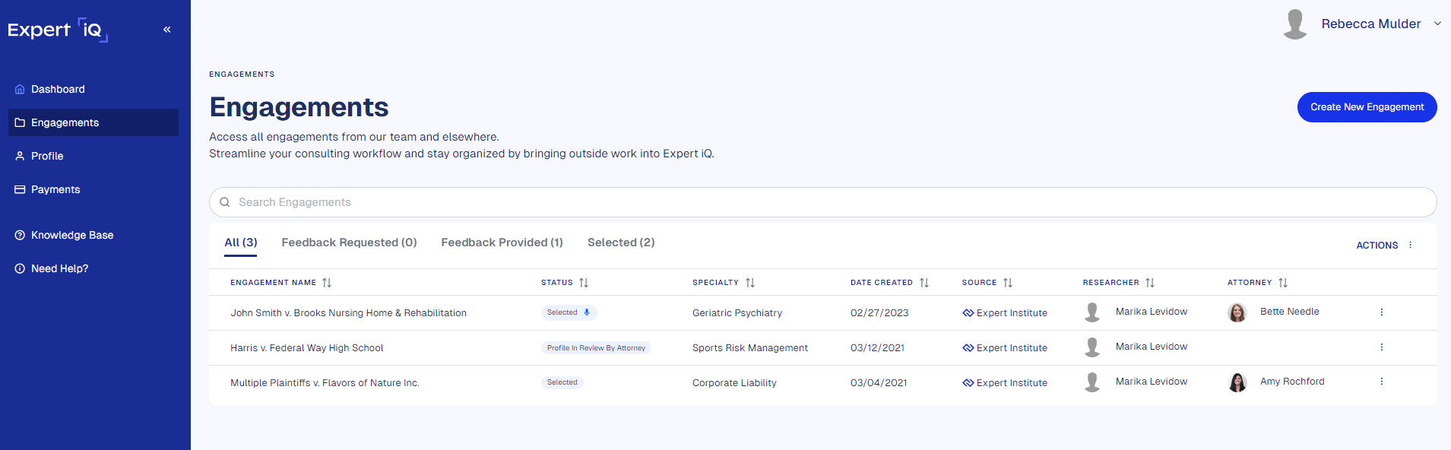
Task: Sort by Engagement Name column
Action: (x=327, y=283)
